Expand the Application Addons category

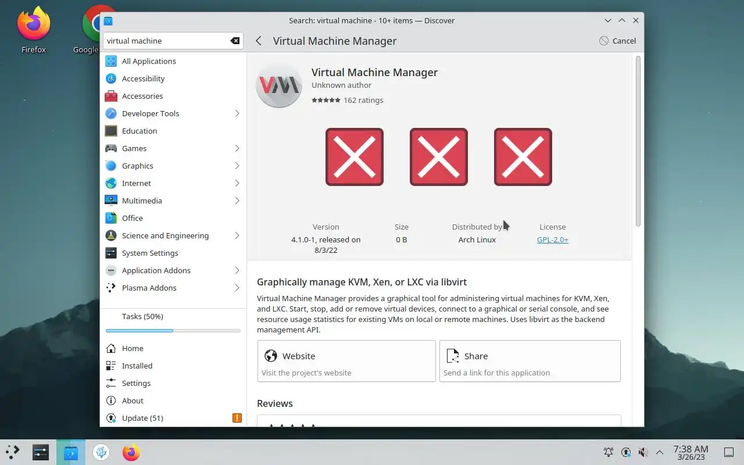[x=237, y=270]
